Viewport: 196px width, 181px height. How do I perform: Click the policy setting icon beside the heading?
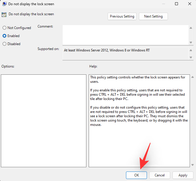coord(4,14)
